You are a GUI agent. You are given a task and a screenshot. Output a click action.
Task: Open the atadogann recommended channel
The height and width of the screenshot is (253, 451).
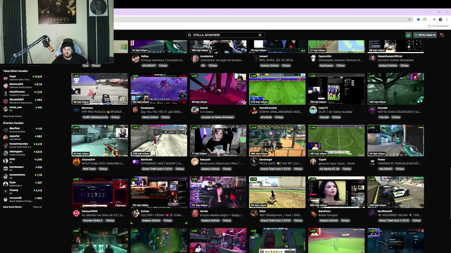click(23, 153)
